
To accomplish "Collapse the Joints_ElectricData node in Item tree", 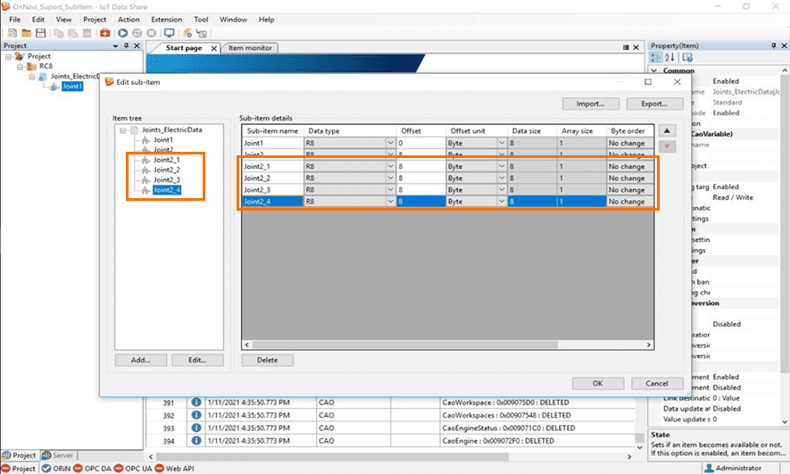I will click(121, 129).
